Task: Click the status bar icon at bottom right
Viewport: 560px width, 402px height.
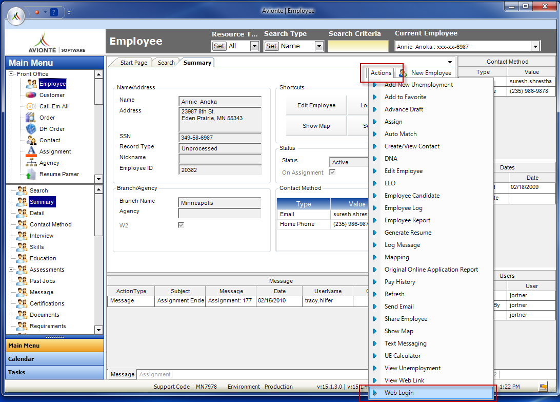Action: pos(543,387)
